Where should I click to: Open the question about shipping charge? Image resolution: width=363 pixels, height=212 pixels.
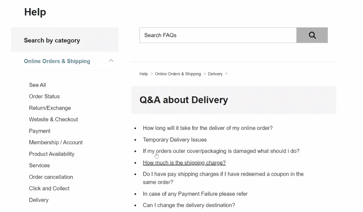point(184,163)
